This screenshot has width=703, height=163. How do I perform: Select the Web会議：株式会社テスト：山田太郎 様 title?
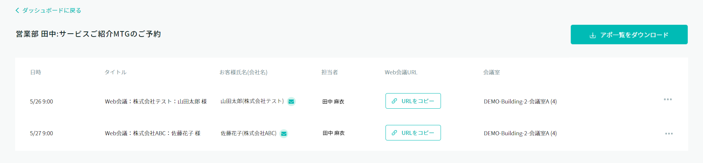click(156, 102)
